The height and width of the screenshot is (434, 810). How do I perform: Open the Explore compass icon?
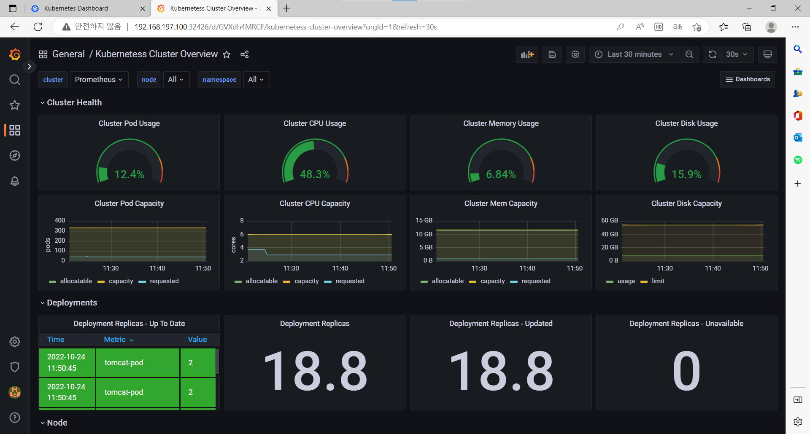point(15,155)
